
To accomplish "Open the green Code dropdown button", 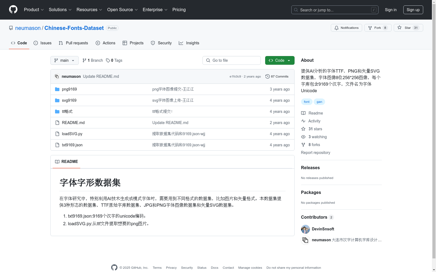I will coord(280,60).
